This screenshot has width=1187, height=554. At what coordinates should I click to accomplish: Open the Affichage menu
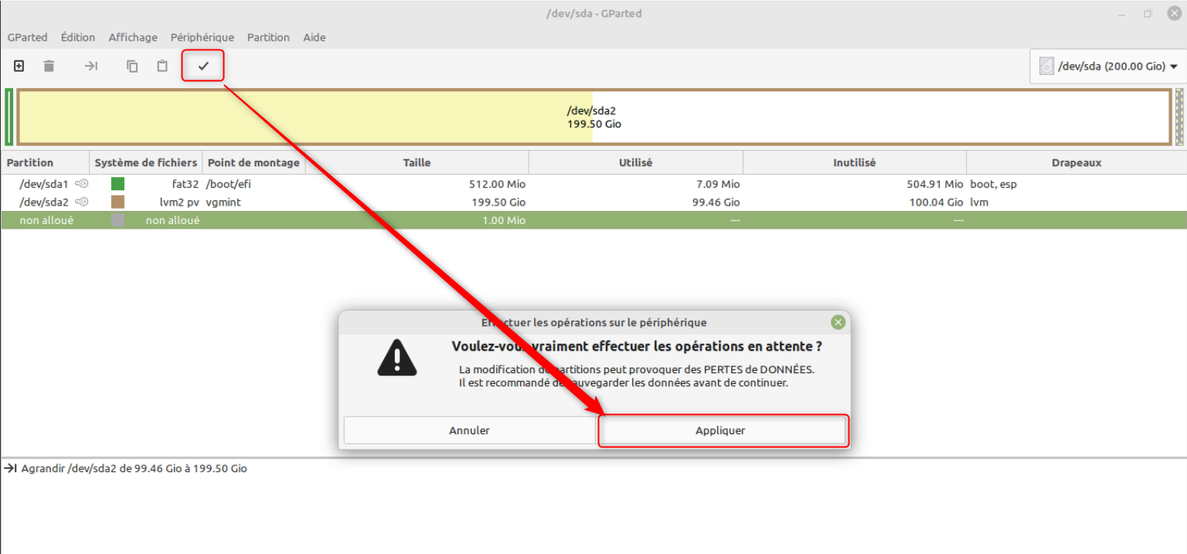tap(133, 37)
